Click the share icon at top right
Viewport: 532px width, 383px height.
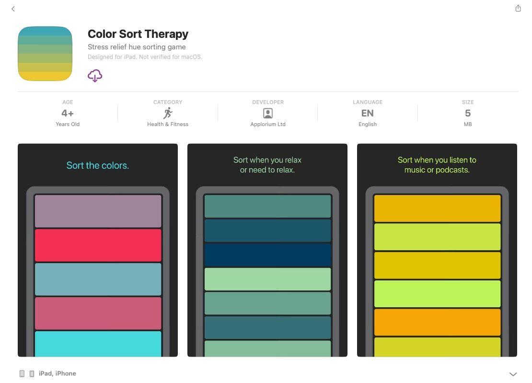(x=518, y=8)
